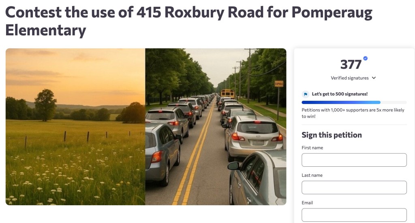This screenshot has width=415, height=223.
Task: Click the Sign this petition heading
Action: click(x=332, y=135)
